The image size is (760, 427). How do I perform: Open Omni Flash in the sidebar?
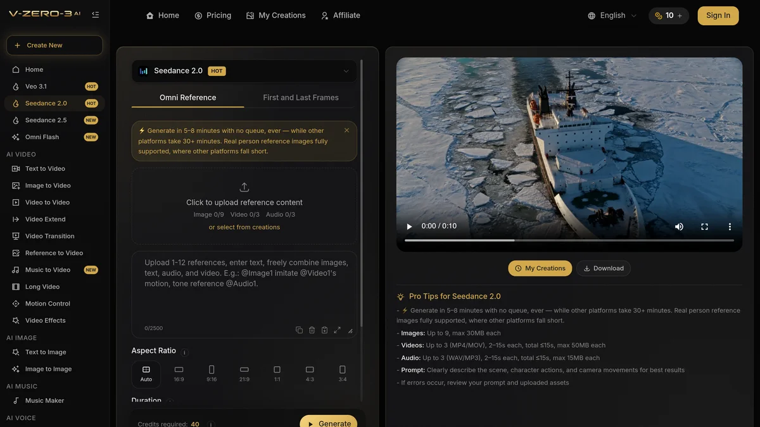[x=54, y=137]
